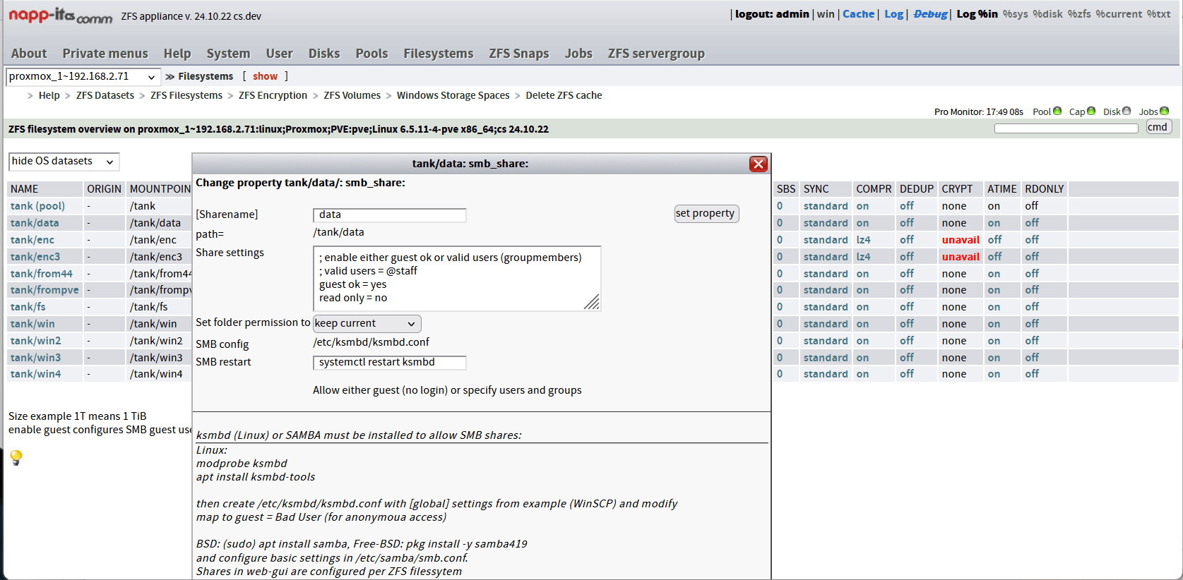Open the hide OS datasets dropdown
This screenshot has height=580, width=1183.
[64, 162]
